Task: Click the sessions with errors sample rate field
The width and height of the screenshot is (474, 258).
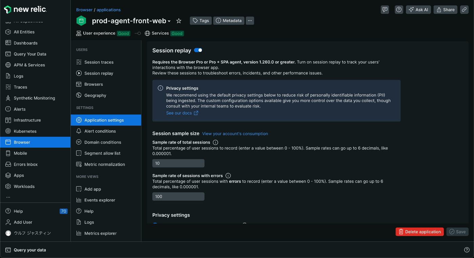Action: tap(178, 196)
